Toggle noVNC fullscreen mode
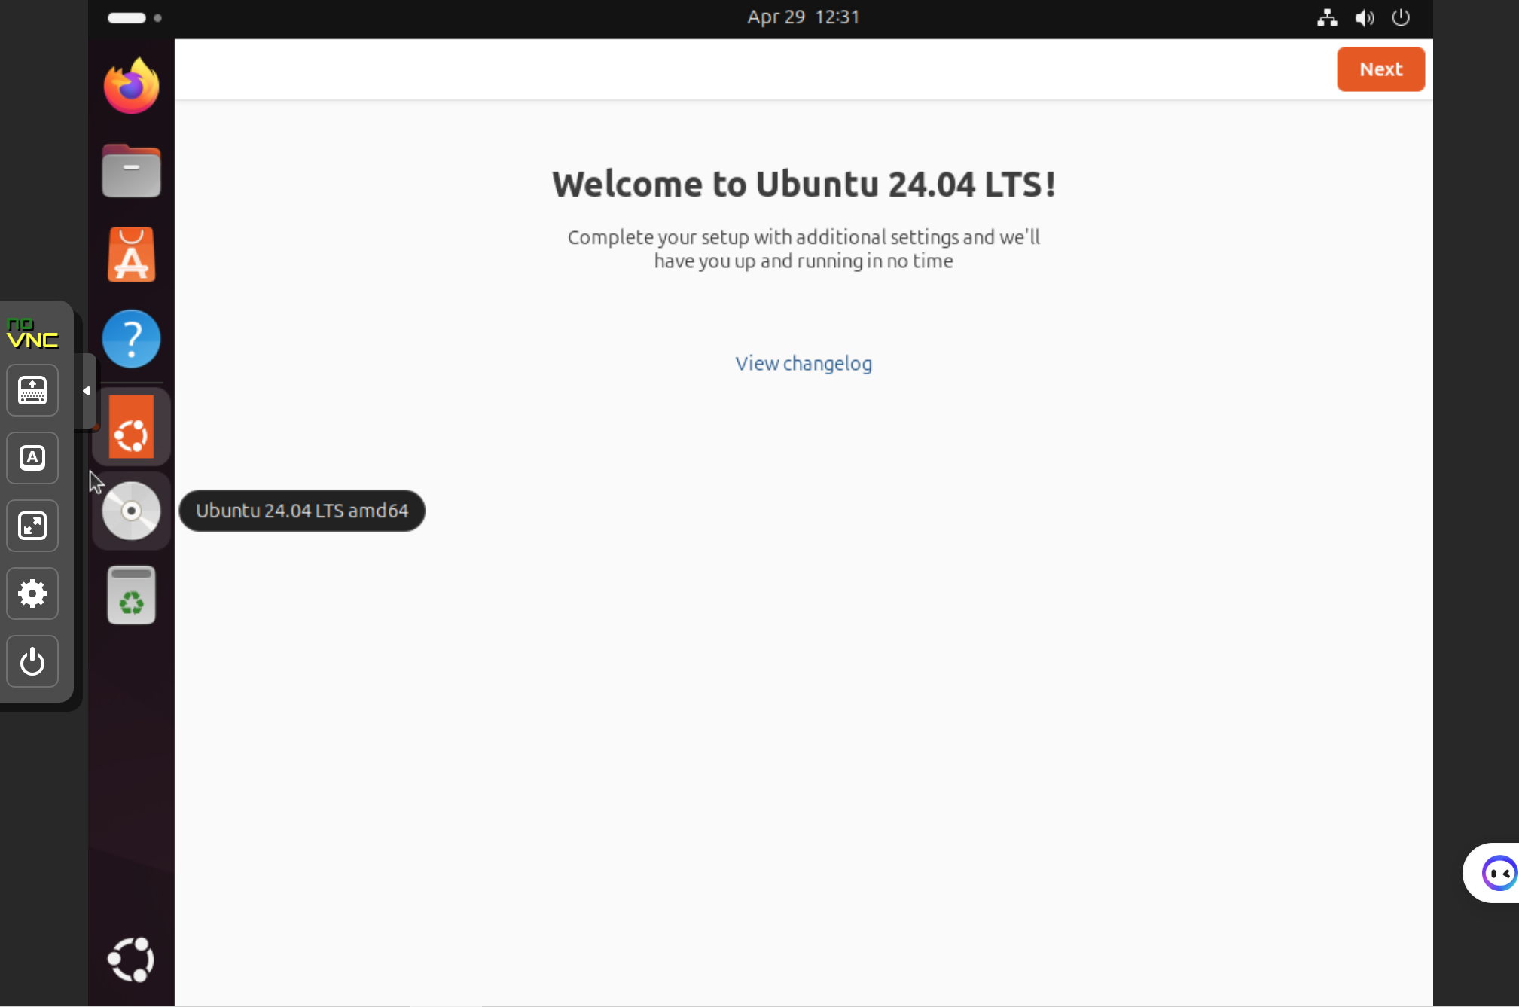1519x1007 pixels. pyautogui.click(x=32, y=526)
